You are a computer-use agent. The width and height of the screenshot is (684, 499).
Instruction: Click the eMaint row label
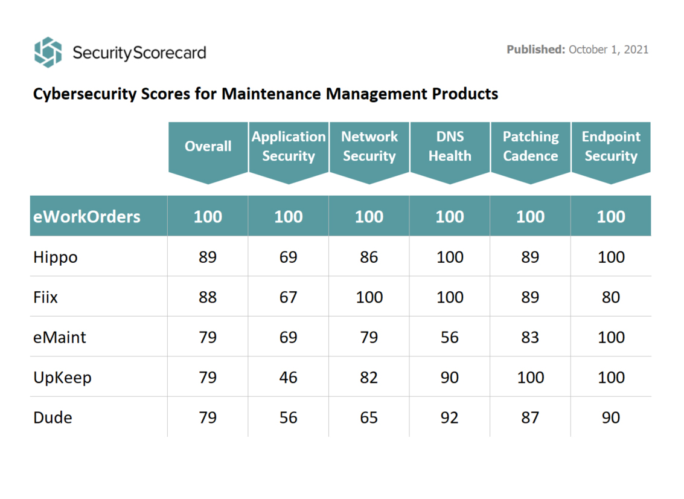(60, 337)
